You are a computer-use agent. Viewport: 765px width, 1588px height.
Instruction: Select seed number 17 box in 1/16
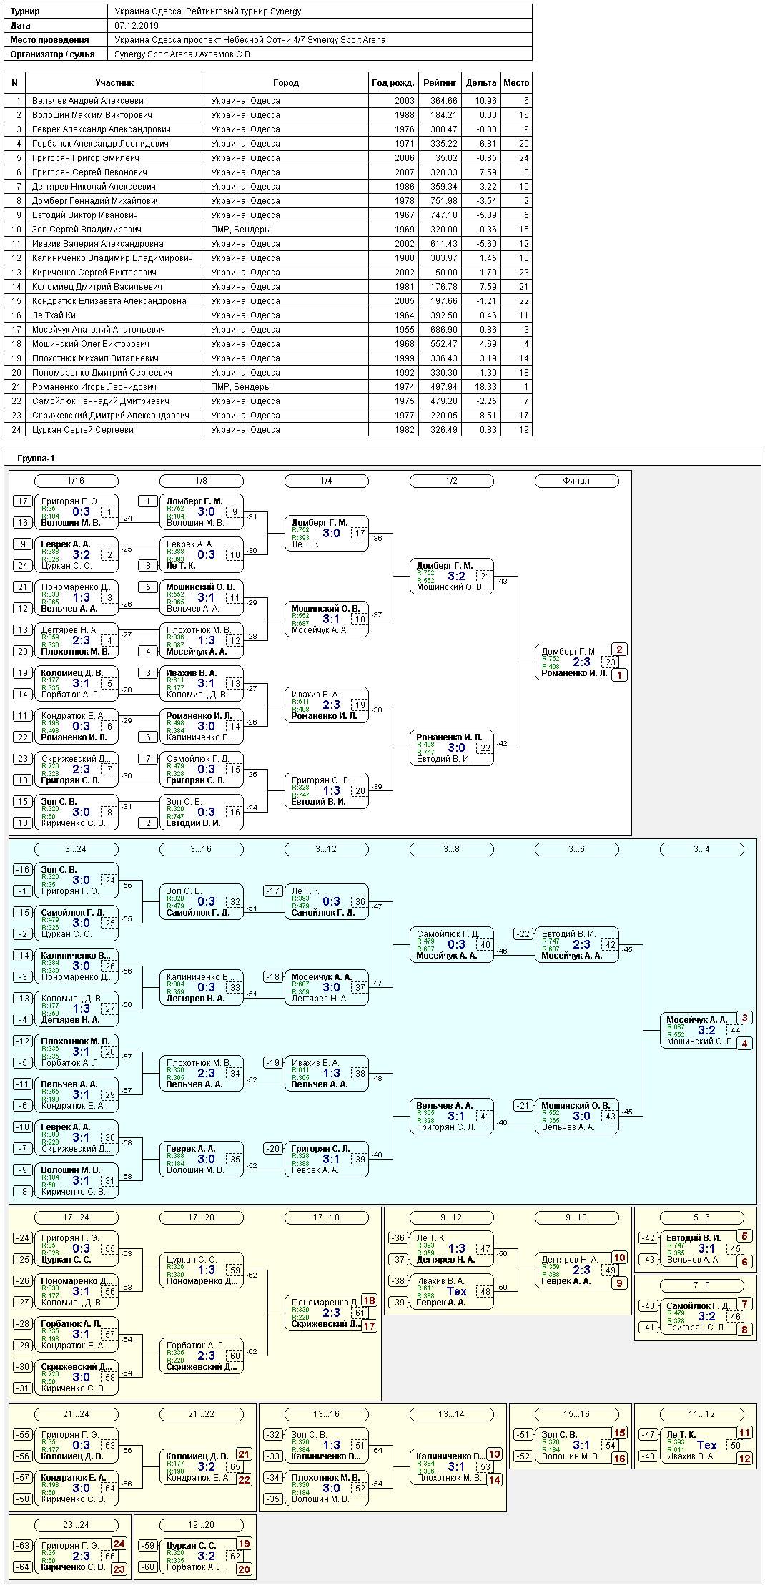click(x=23, y=501)
